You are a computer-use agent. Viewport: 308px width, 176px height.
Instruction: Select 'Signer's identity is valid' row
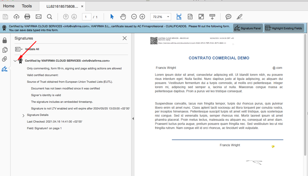(46, 95)
